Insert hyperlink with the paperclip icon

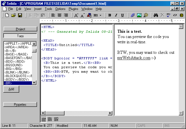[133, 15]
